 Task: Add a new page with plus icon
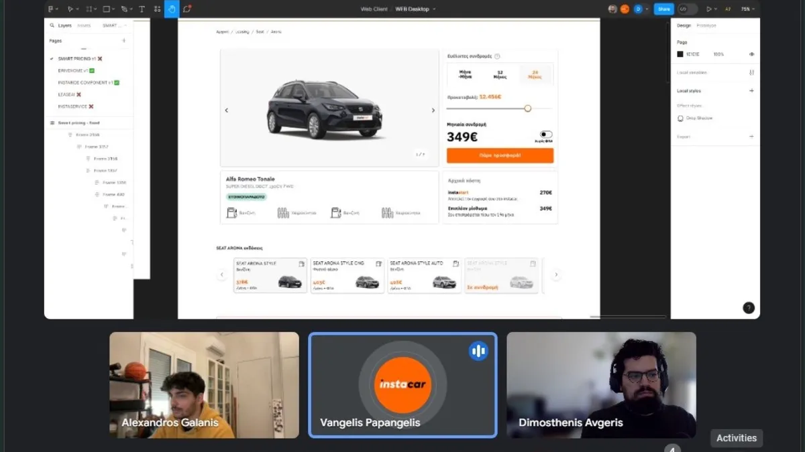[123, 41]
